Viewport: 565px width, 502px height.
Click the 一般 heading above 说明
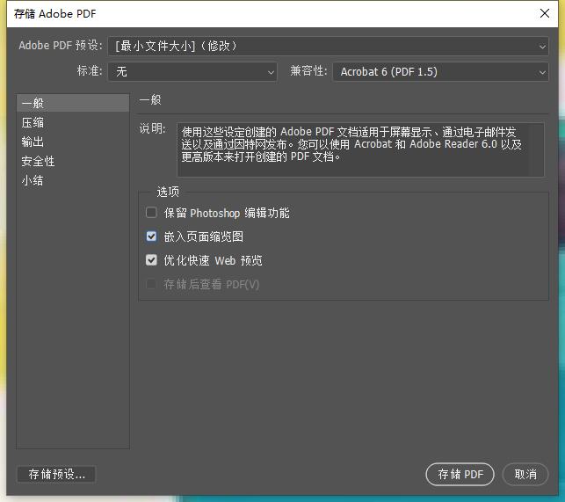(x=150, y=100)
